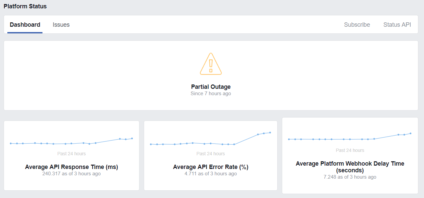Open the Issues tab
424x198 pixels.
tap(61, 25)
